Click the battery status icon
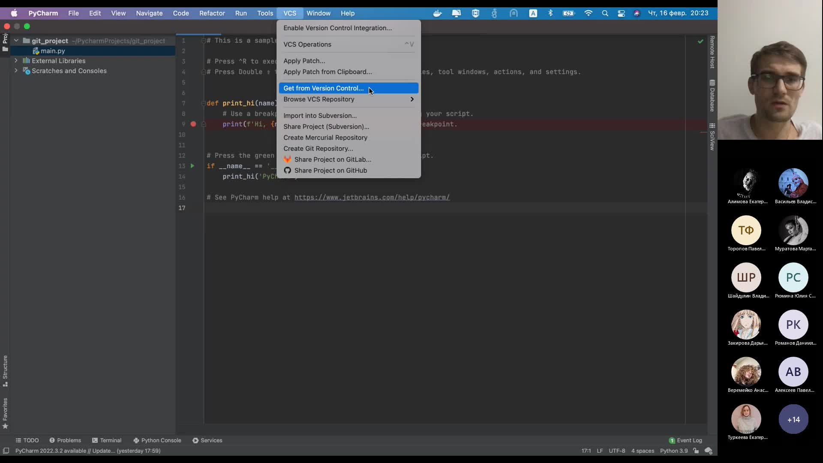823x463 pixels. pyautogui.click(x=568, y=13)
